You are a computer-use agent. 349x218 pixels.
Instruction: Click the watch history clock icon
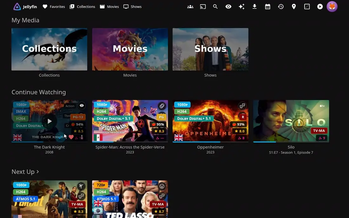click(281, 7)
